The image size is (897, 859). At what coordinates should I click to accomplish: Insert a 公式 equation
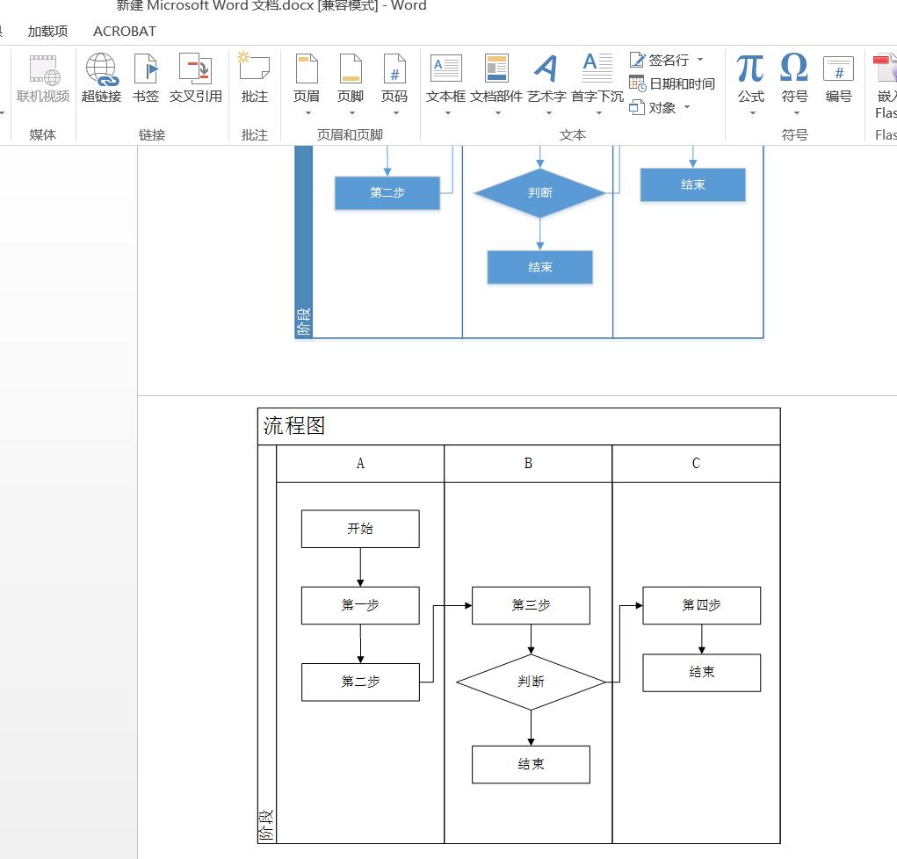pos(750,79)
